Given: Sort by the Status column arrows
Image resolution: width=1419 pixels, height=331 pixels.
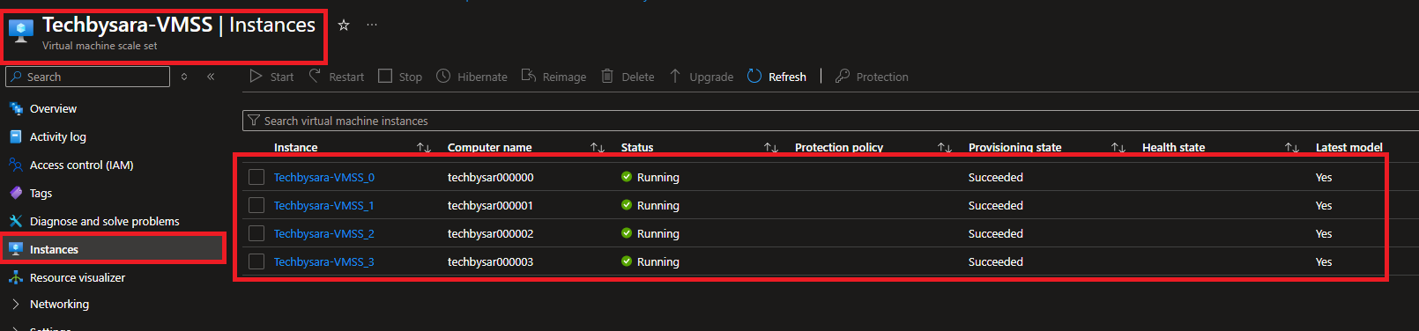Looking at the screenshot, I should coord(771,148).
